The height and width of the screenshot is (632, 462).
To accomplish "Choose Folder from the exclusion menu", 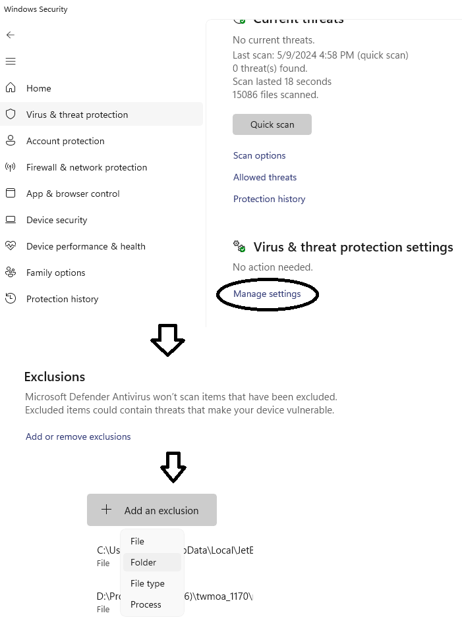I will click(144, 562).
